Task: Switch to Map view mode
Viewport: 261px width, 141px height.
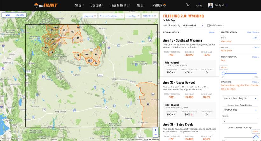Action: point(8,15)
